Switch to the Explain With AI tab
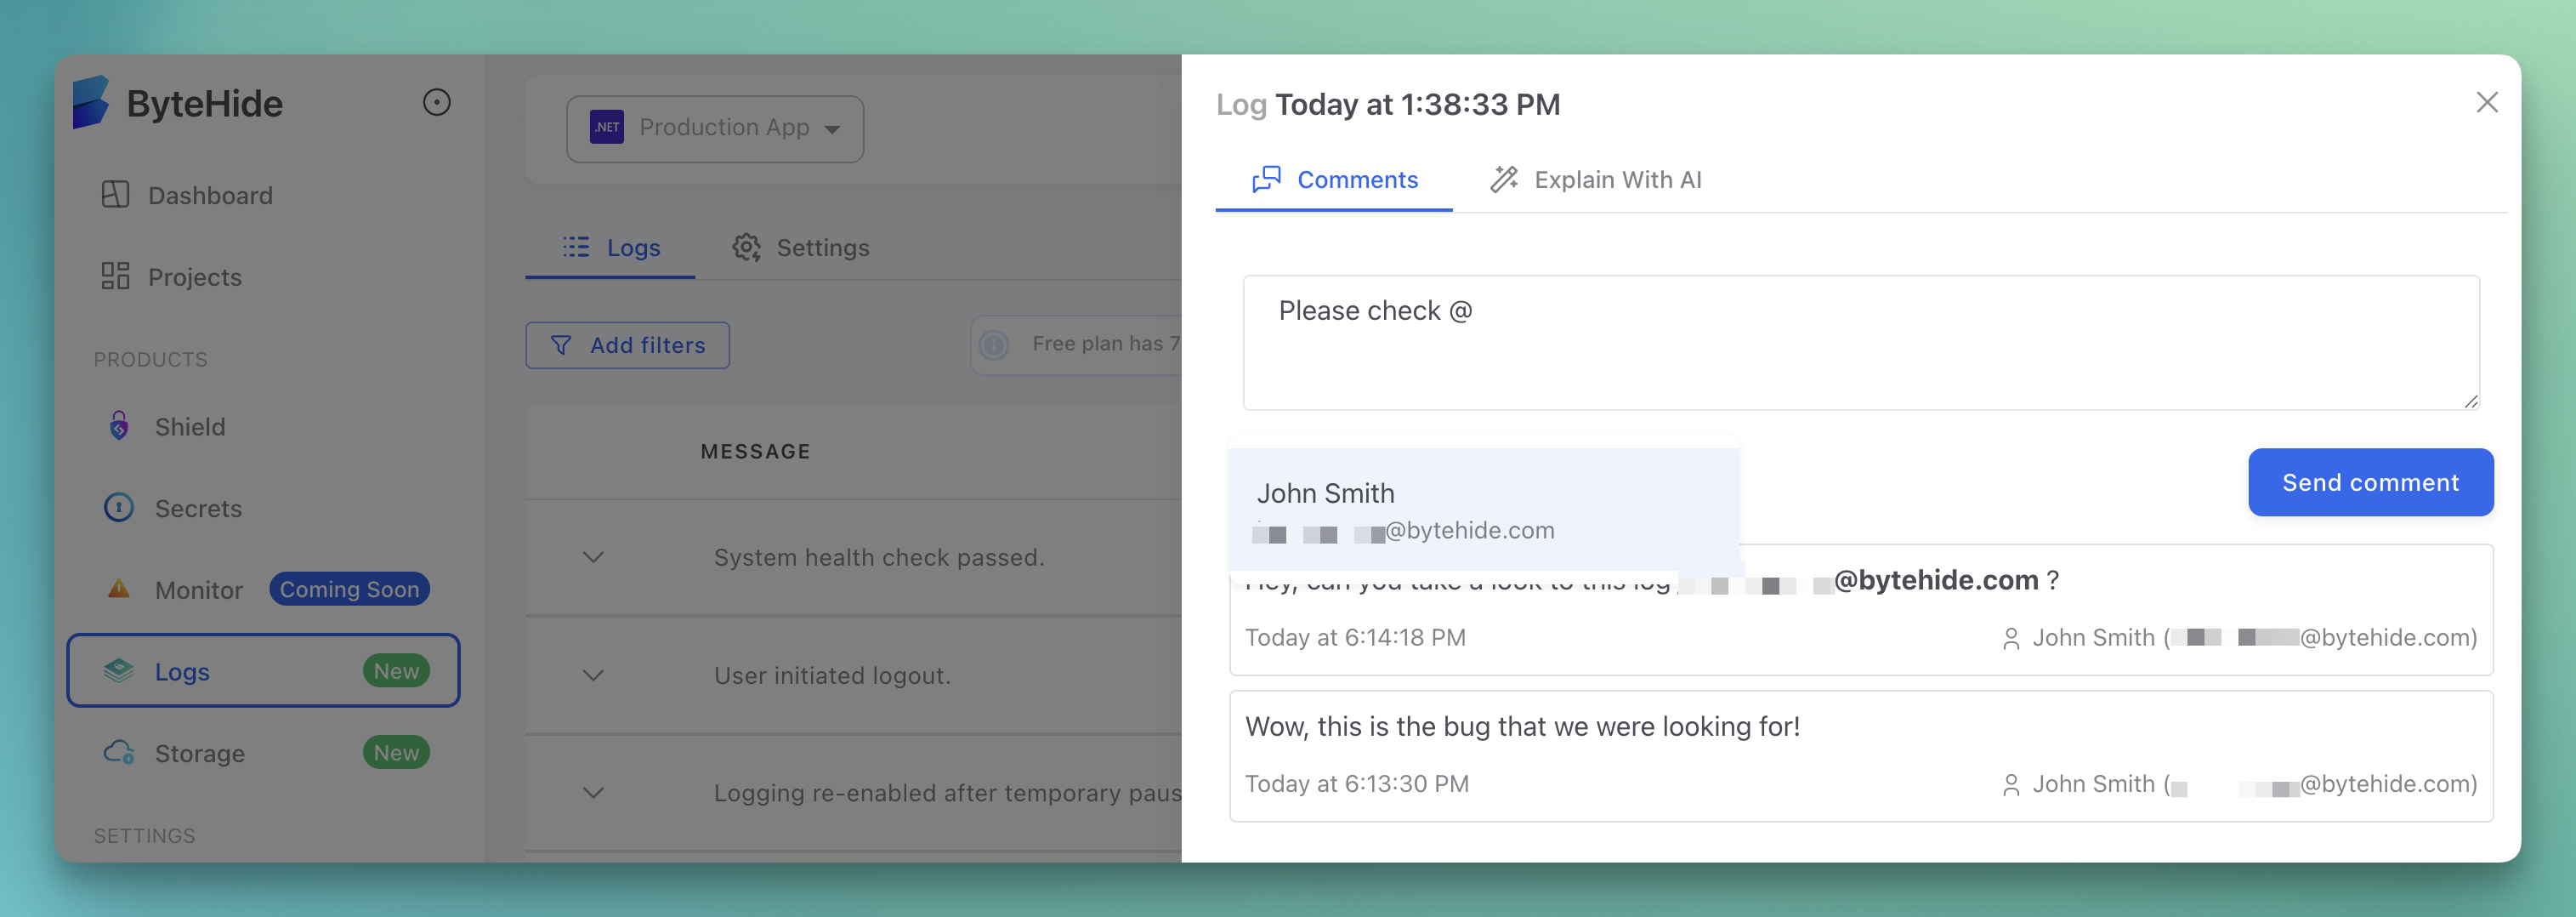This screenshot has height=917, width=2576. [1596, 180]
